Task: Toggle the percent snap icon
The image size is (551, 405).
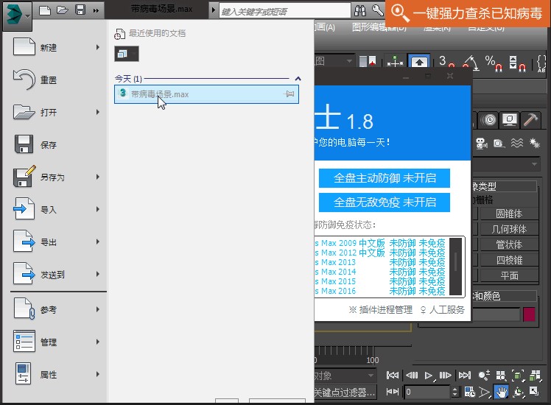Action: click(490, 62)
